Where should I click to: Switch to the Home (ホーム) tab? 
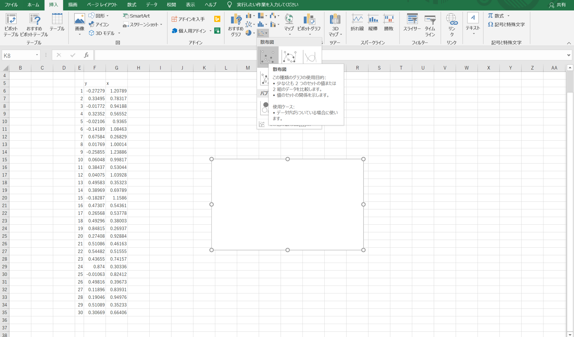tap(33, 5)
